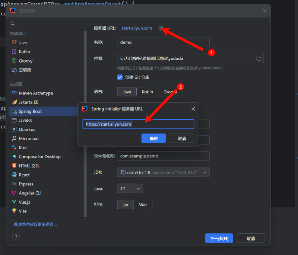This screenshot has width=298, height=255.
Task: Select the Spring Boot icon
Action: coord(14,111)
